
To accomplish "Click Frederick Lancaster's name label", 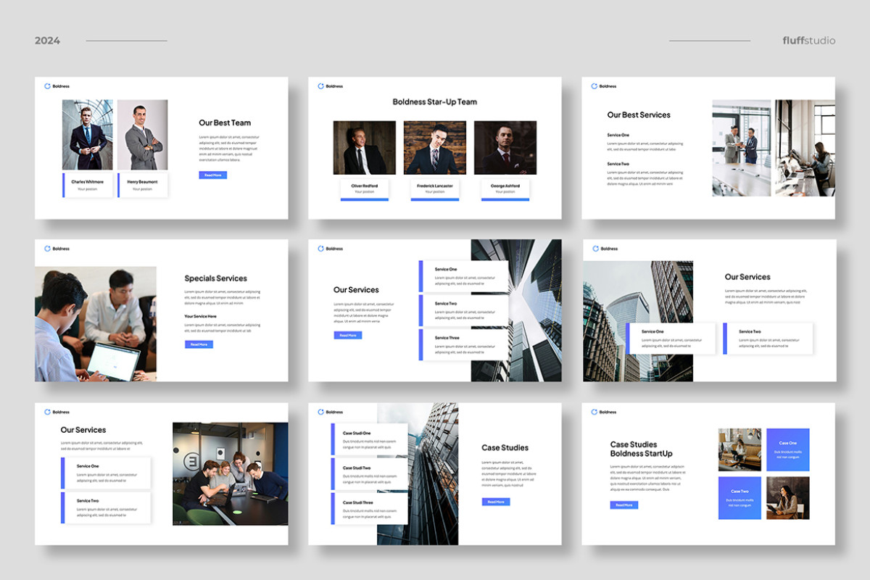I will click(434, 184).
